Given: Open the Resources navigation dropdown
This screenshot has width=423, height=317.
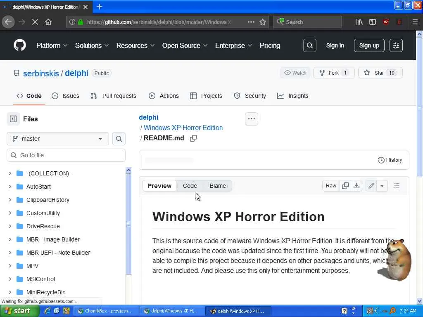Looking at the screenshot, I should [135, 45].
